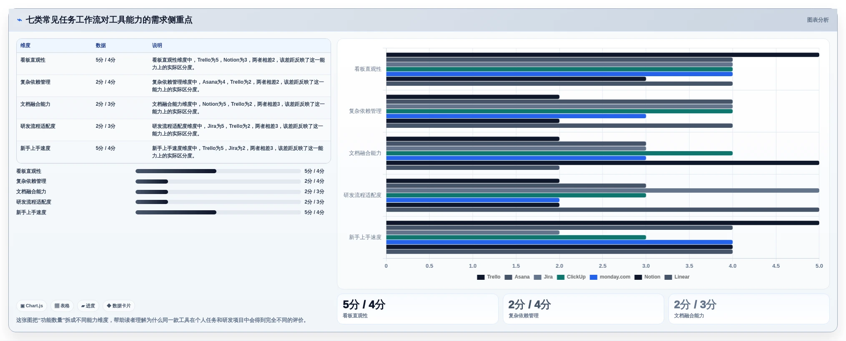Select the 研发流程适配度 table row name
846x341 pixels.
(38, 126)
